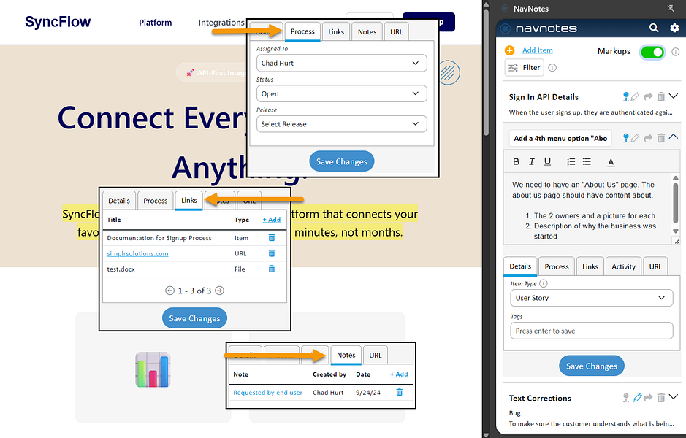Toggle italic in the note editor
This screenshot has width=686, height=438.
pyautogui.click(x=532, y=162)
